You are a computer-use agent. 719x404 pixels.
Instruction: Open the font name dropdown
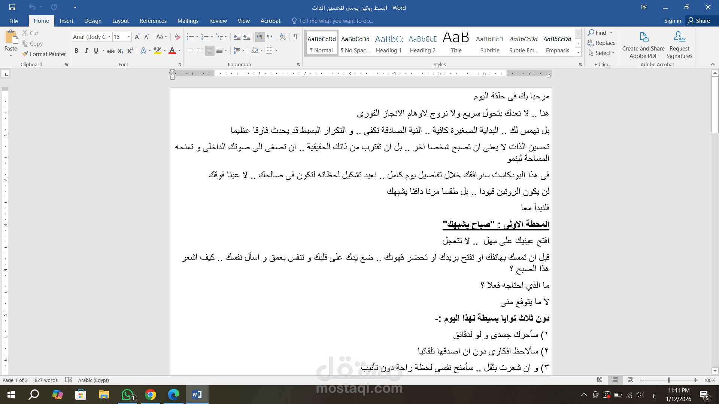109,37
